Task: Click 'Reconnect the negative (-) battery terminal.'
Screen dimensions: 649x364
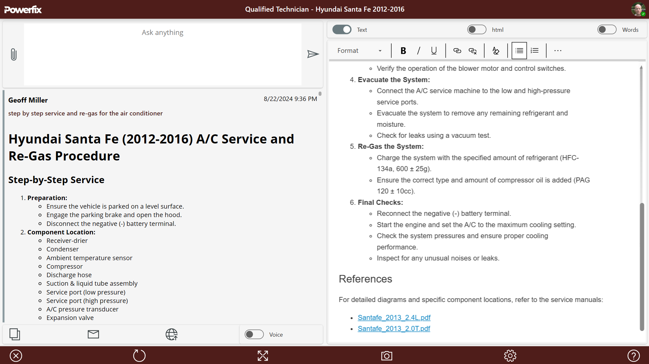Action: (444, 214)
